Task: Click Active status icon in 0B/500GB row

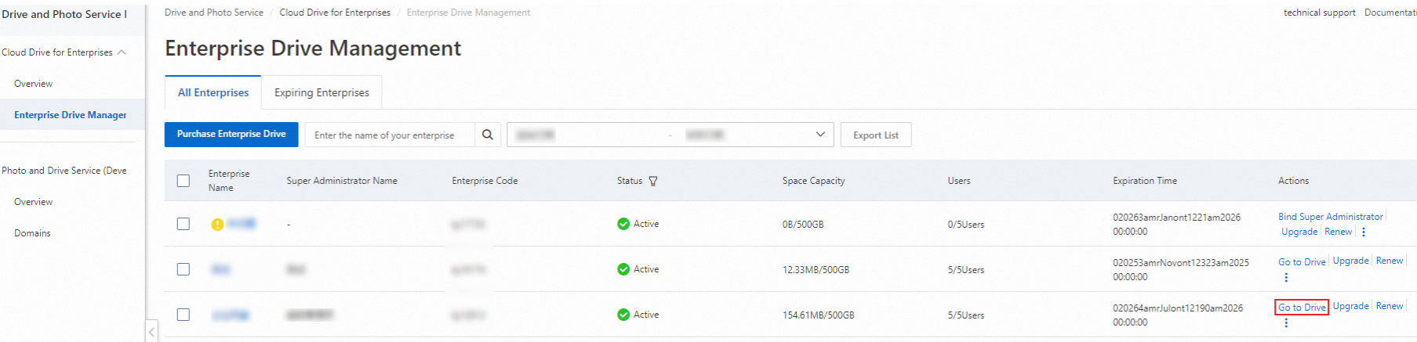Action: [623, 224]
